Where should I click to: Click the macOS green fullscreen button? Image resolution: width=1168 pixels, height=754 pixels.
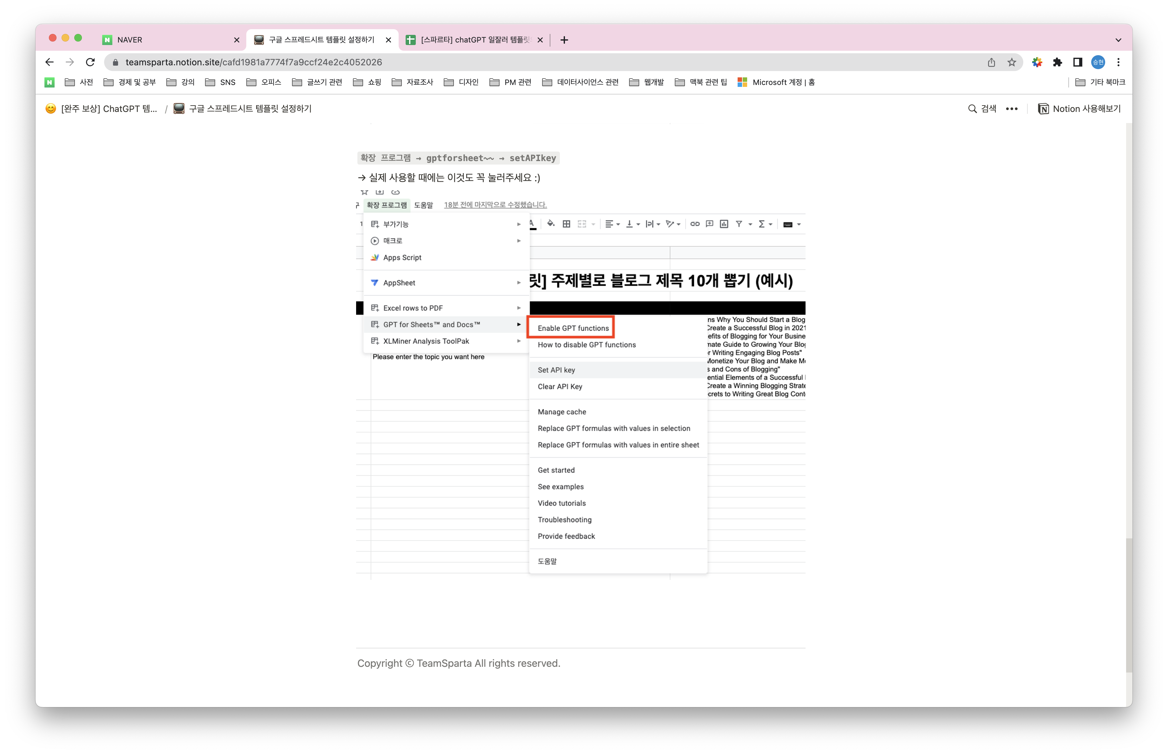click(78, 38)
